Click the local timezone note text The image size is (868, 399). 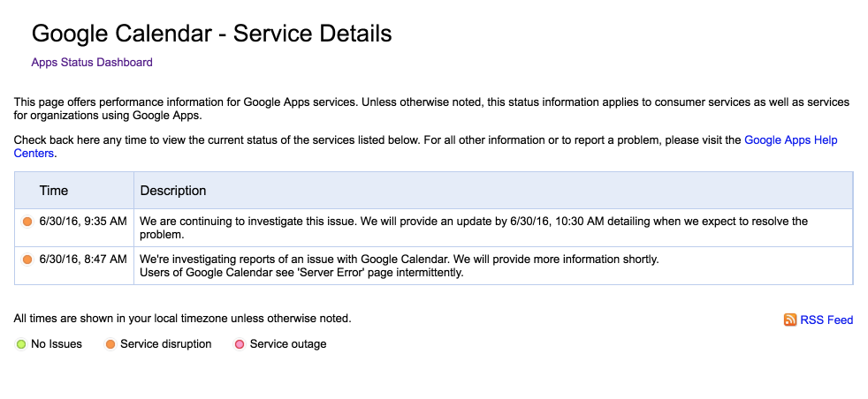coord(182,319)
